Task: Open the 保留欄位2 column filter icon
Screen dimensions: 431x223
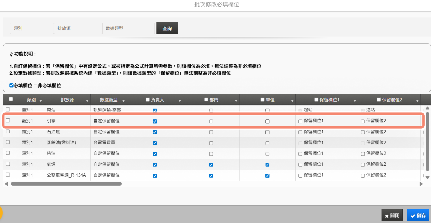Action: point(417,101)
